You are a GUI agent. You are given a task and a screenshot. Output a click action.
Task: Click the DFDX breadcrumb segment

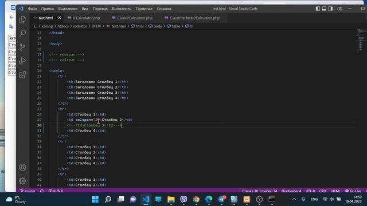pos(96,26)
